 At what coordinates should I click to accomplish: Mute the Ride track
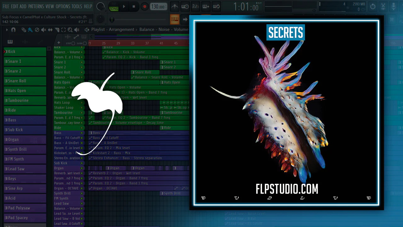(82, 128)
